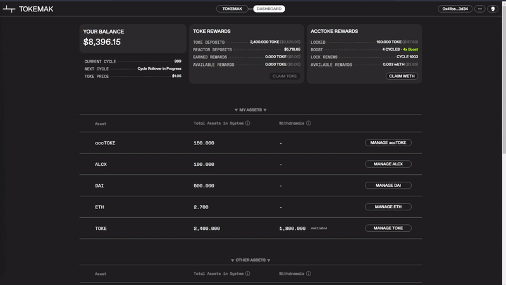Select the accTOKE asset name

point(105,143)
